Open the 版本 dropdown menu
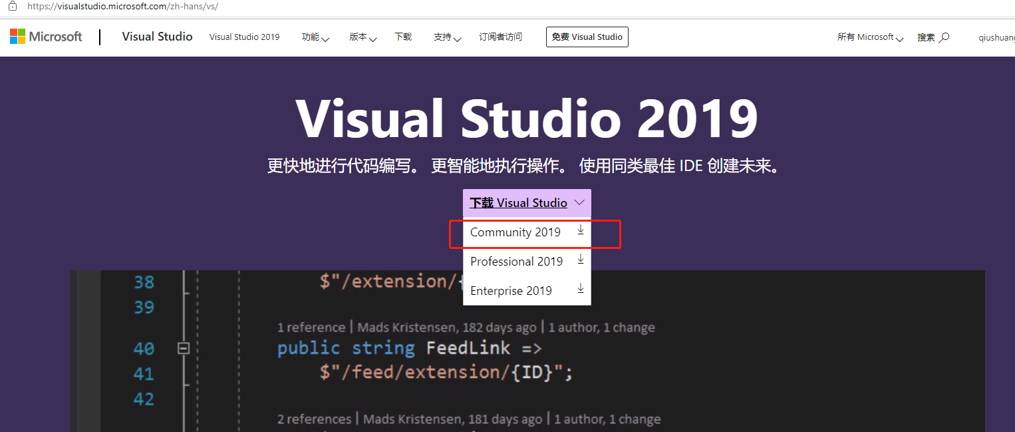 click(x=362, y=37)
